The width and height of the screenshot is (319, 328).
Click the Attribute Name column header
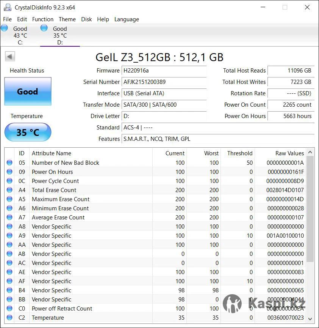(91, 153)
